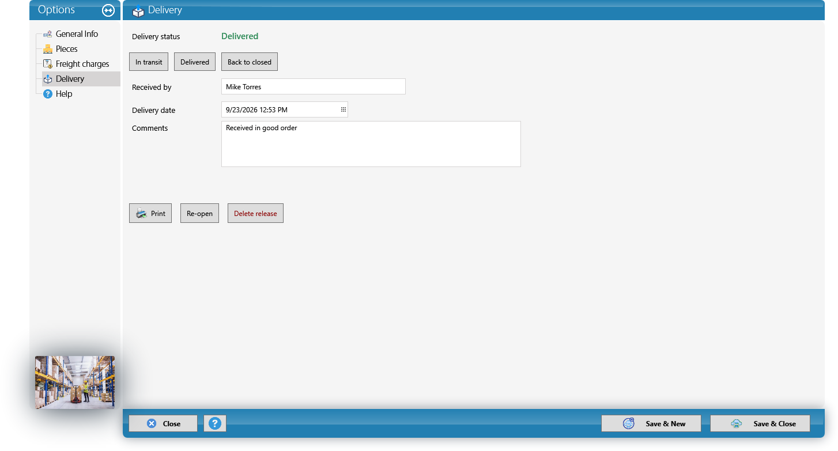838x451 pixels.
Task: Click the Received by field with Mike Torres
Action: click(314, 86)
